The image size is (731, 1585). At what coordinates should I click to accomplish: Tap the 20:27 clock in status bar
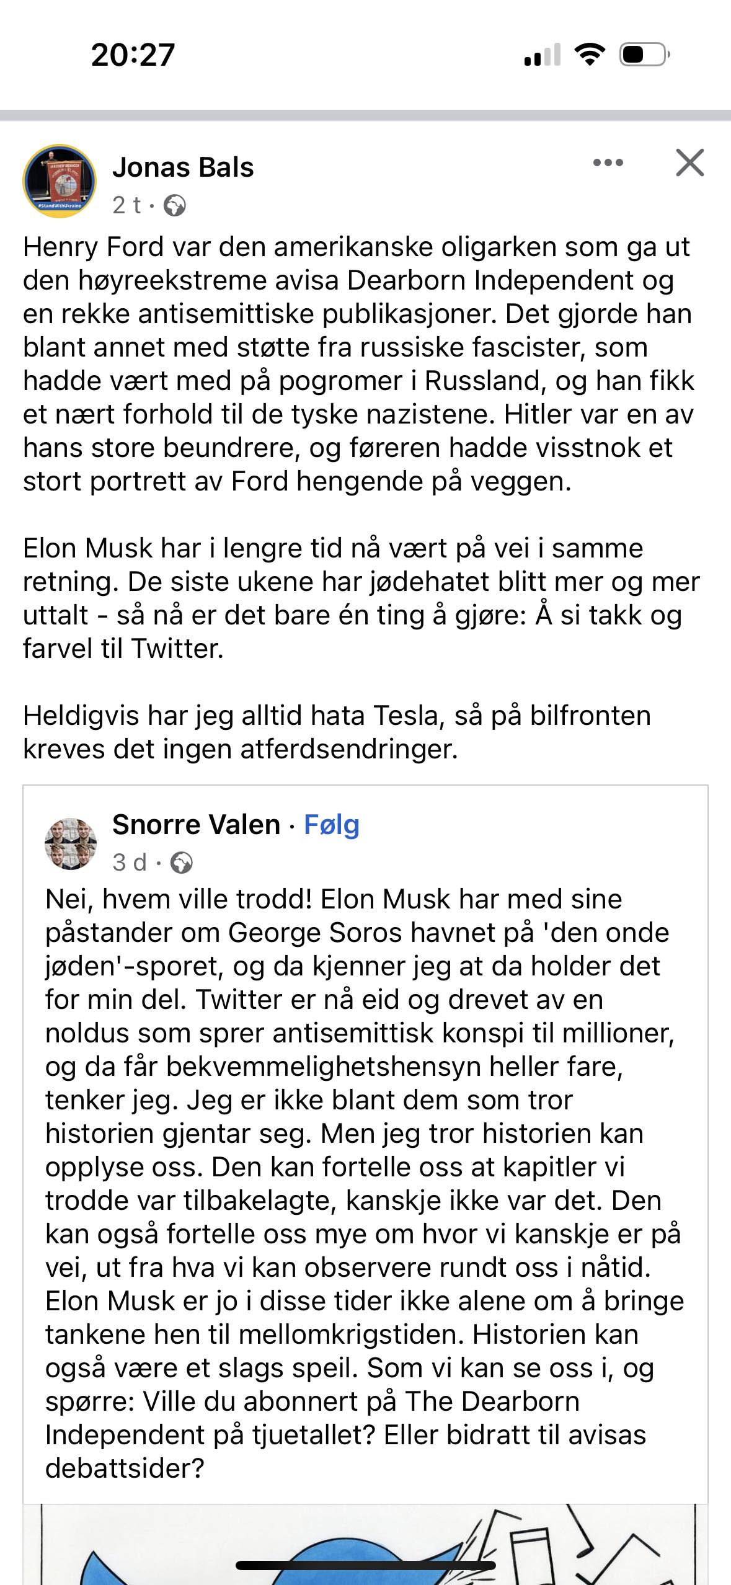[133, 55]
